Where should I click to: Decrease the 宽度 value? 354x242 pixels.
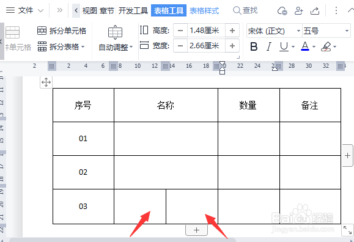click(180, 46)
